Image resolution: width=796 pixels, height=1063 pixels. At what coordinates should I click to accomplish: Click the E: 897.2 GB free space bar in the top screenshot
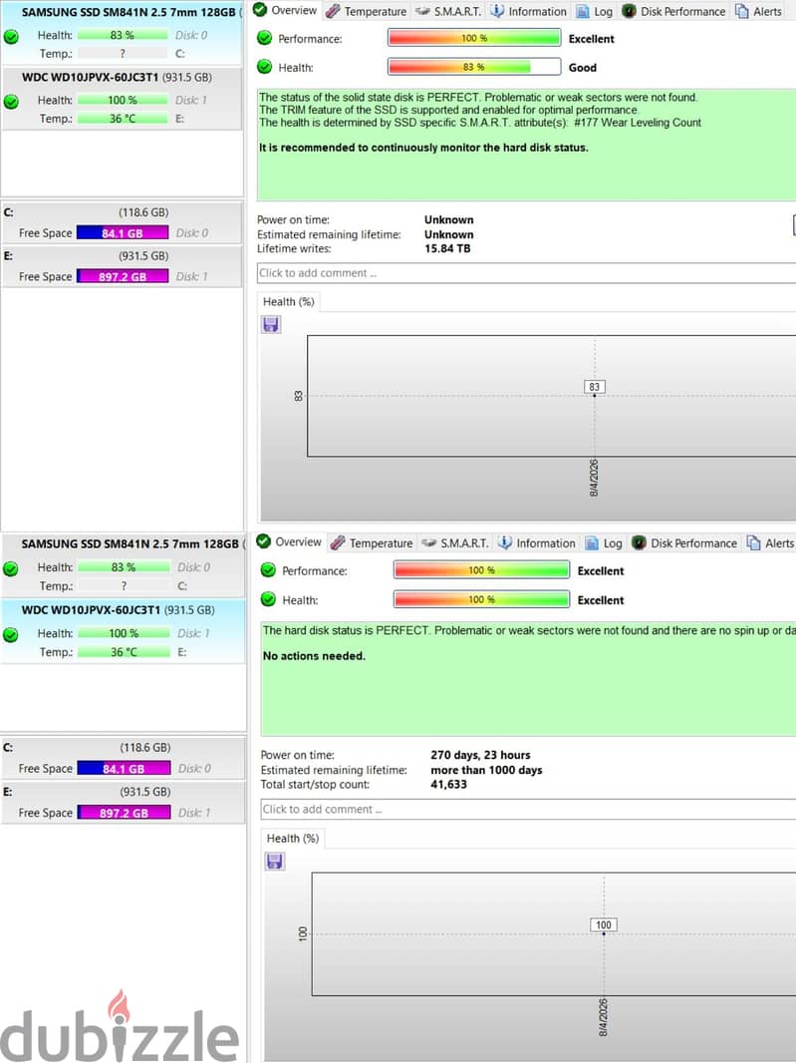tap(123, 276)
